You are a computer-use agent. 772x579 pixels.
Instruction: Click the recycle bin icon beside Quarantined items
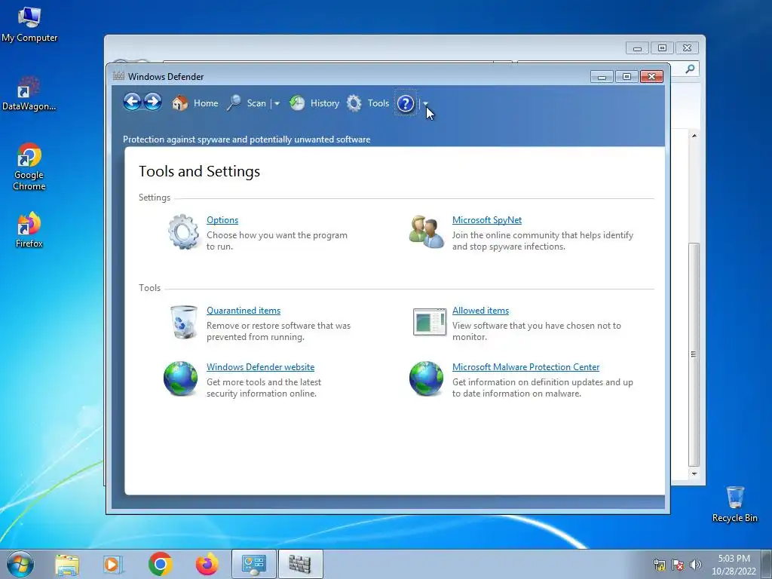pyautogui.click(x=183, y=323)
